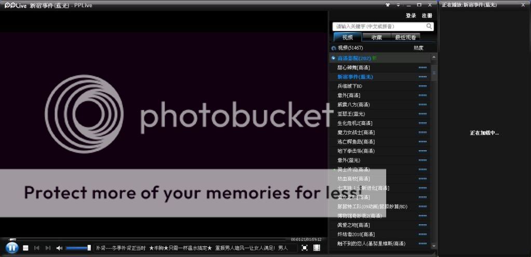531x257 pixels.
Task: Toggle the film-strip playlist panel icon
Action: coord(317,248)
